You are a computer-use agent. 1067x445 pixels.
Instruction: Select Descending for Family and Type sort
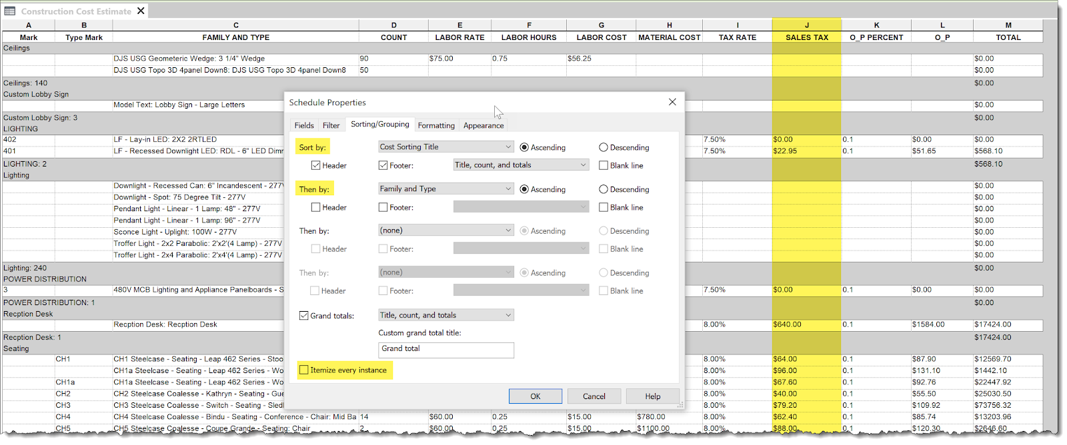(604, 189)
